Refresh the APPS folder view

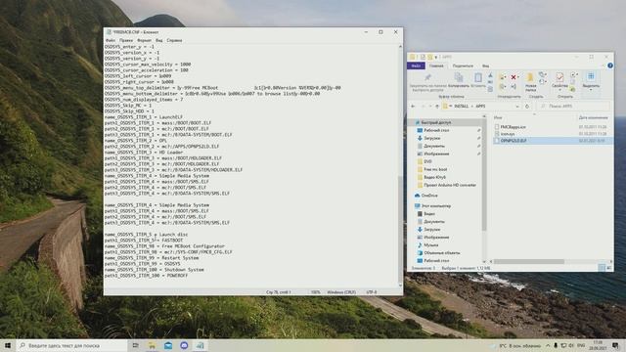(x=527, y=107)
